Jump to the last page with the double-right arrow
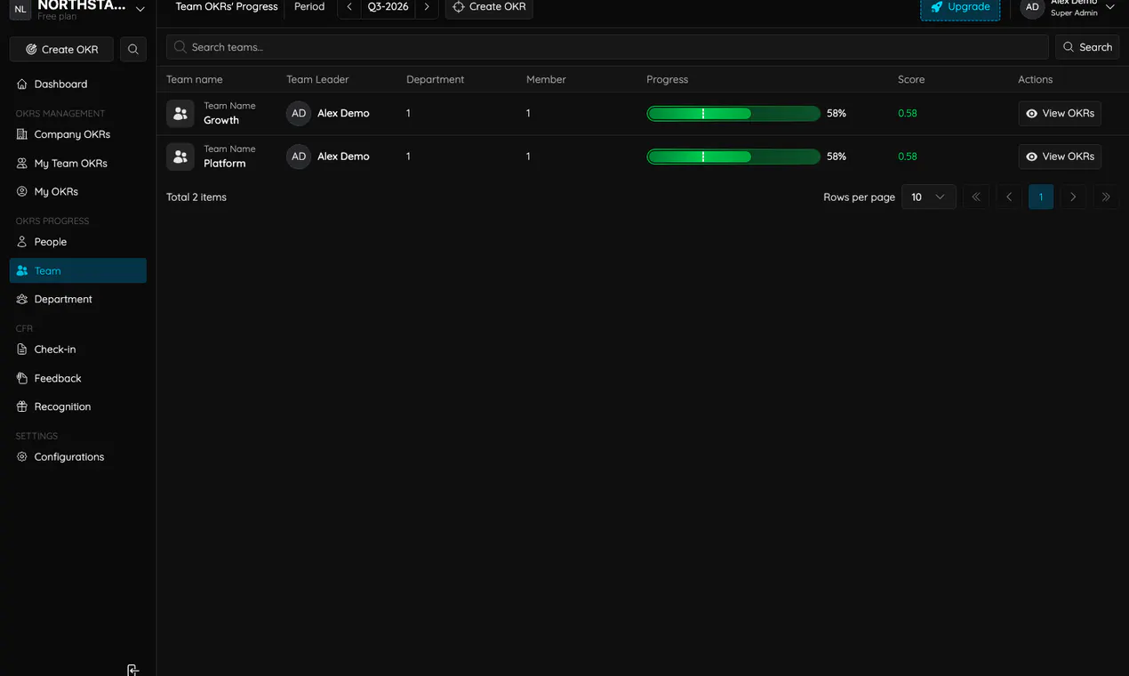 (x=1106, y=197)
